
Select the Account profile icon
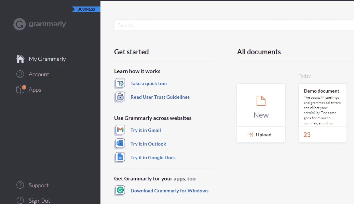(x=20, y=74)
